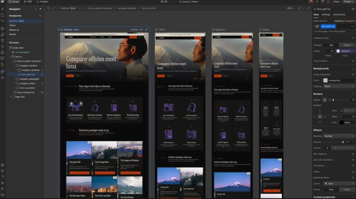This screenshot has height=199, width=356.
Task: Add a text shadow with the plus icon
Action: point(353,61)
